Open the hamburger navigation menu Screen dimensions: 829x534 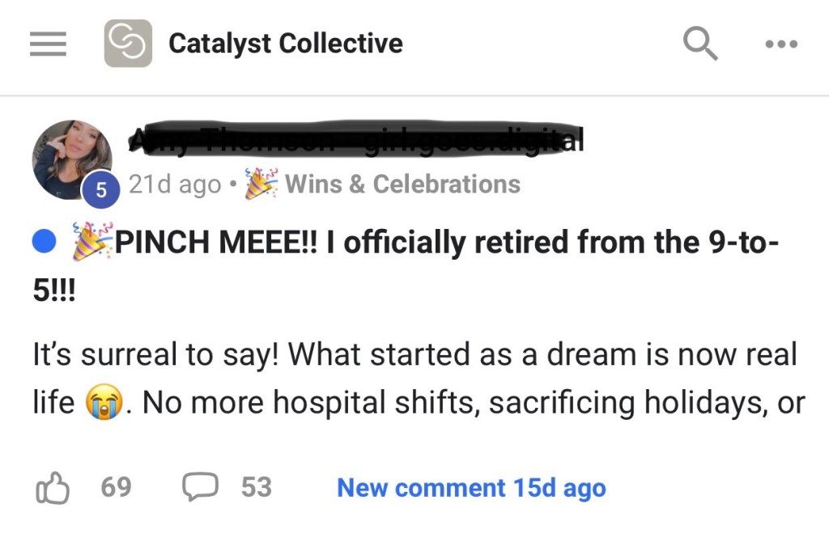[x=48, y=44]
